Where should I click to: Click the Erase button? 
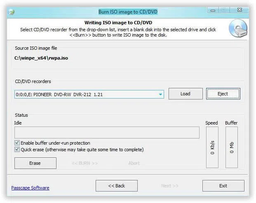pyautogui.click(x=35, y=163)
